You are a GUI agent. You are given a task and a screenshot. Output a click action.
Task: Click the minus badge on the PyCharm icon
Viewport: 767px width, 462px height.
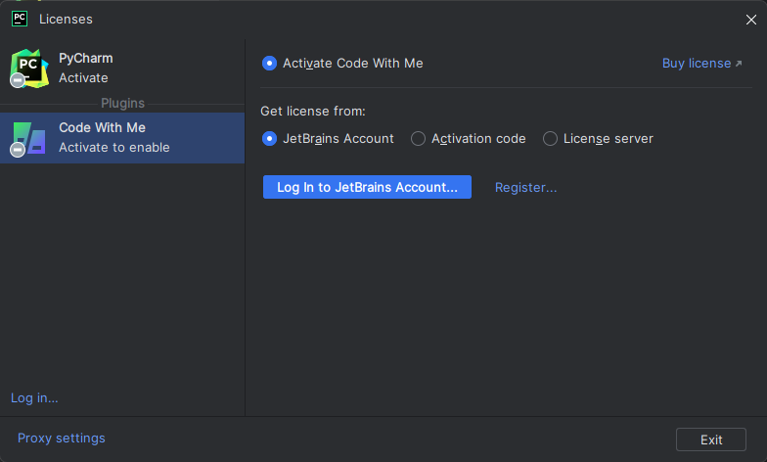17,80
